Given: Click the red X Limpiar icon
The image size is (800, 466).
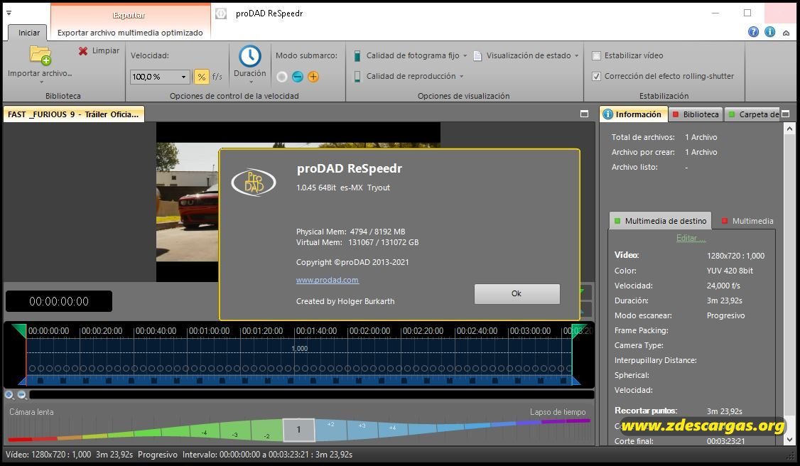Looking at the screenshot, I should click(x=83, y=51).
